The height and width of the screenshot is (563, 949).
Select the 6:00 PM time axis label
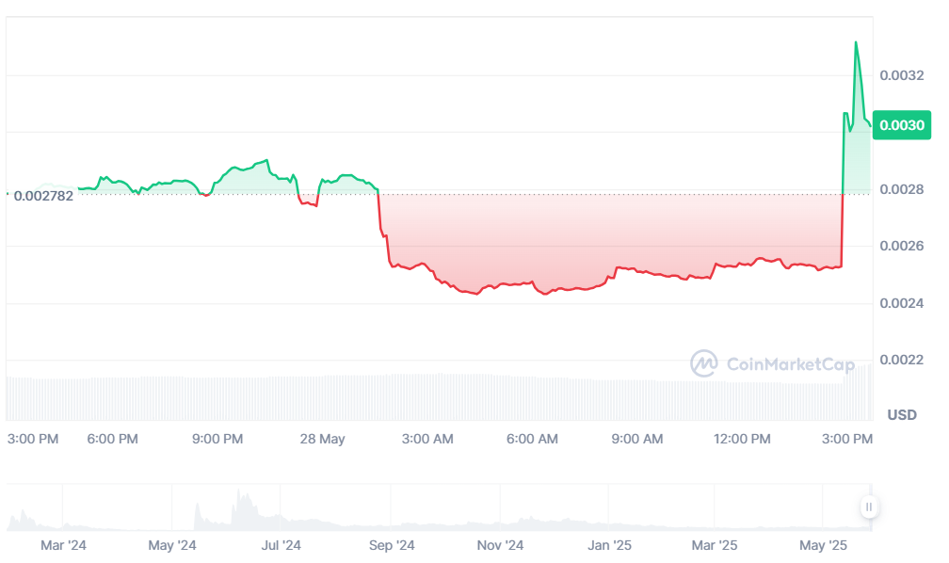112,439
